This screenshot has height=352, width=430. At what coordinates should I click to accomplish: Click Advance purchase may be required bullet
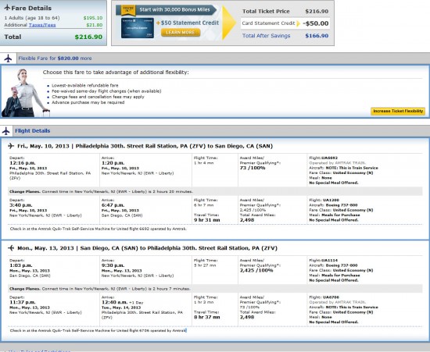pos(88,102)
